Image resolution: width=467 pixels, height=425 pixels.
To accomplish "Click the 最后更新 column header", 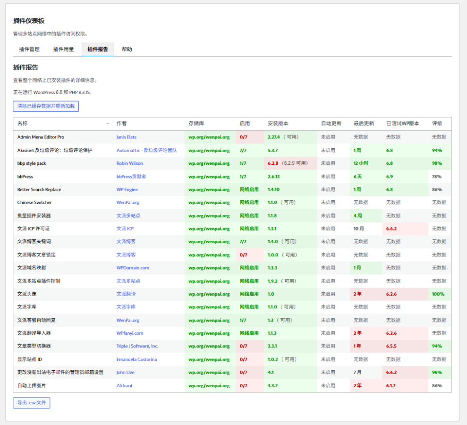I will pyautogui.click(x=364, y=124).
